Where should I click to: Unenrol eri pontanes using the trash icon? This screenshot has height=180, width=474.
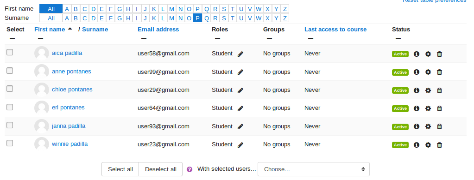pyautogui.click(x=440, y=108)
